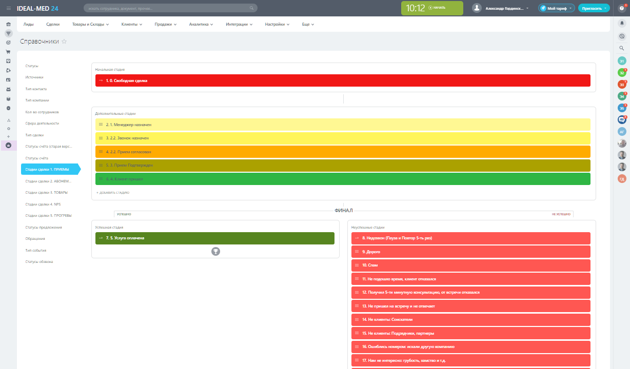Open chat Э2 in right panel
630x369 pixels.
tap(622, 73)
